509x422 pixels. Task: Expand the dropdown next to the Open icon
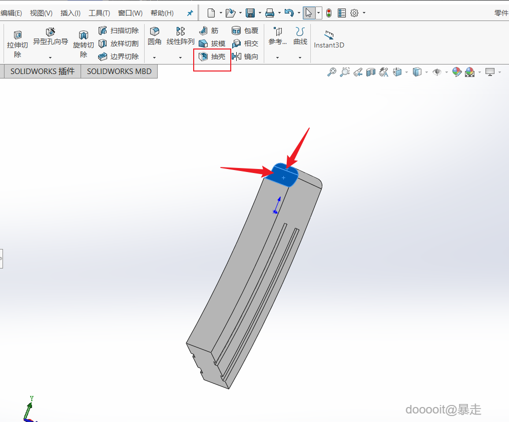pyautogui.click(x=240, y=13)
